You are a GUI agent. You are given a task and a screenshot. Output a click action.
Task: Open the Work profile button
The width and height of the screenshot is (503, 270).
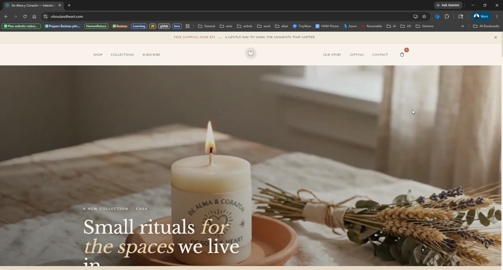click(x=481, y=16)
